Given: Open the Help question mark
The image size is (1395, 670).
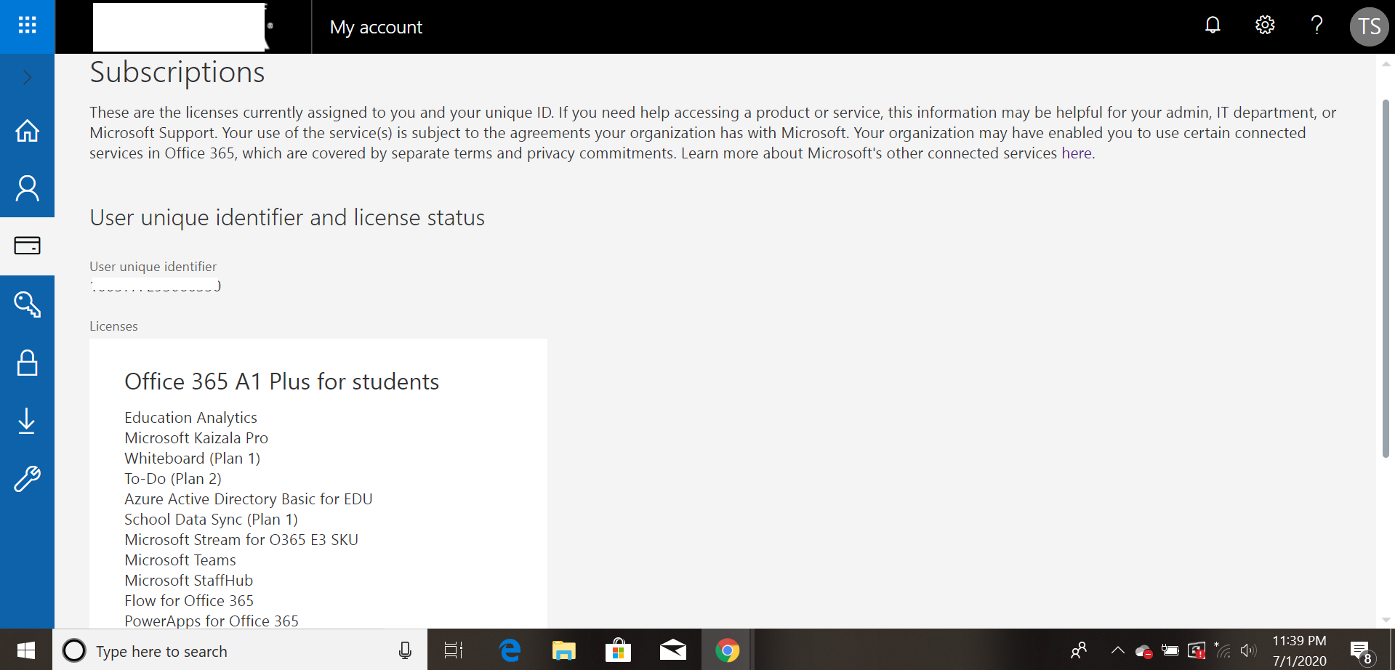Looking at the screenshot, I should point(1316,25).
